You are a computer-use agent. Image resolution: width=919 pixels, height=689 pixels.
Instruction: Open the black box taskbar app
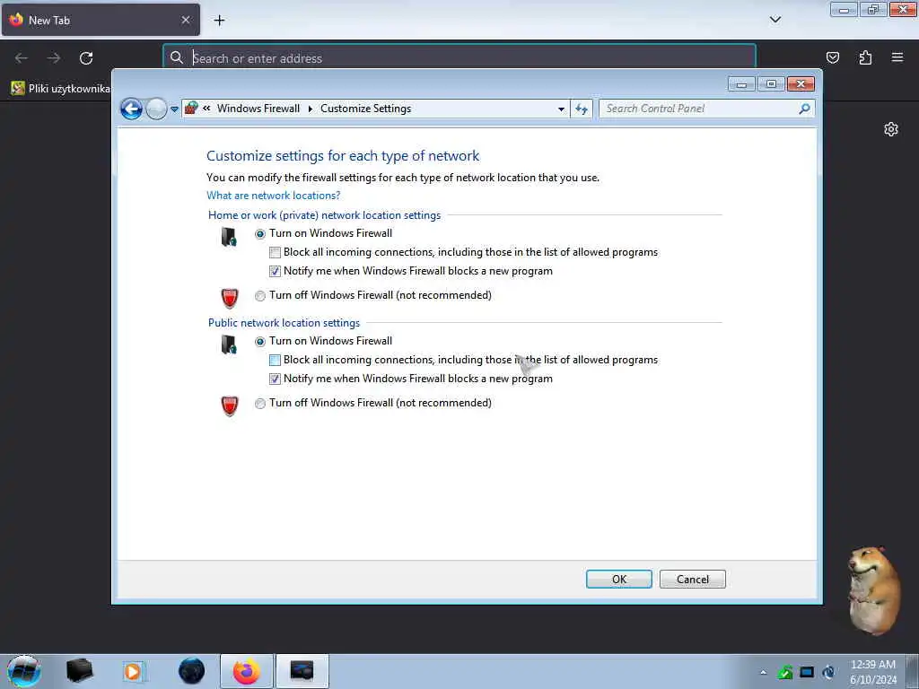pos(80,671)
